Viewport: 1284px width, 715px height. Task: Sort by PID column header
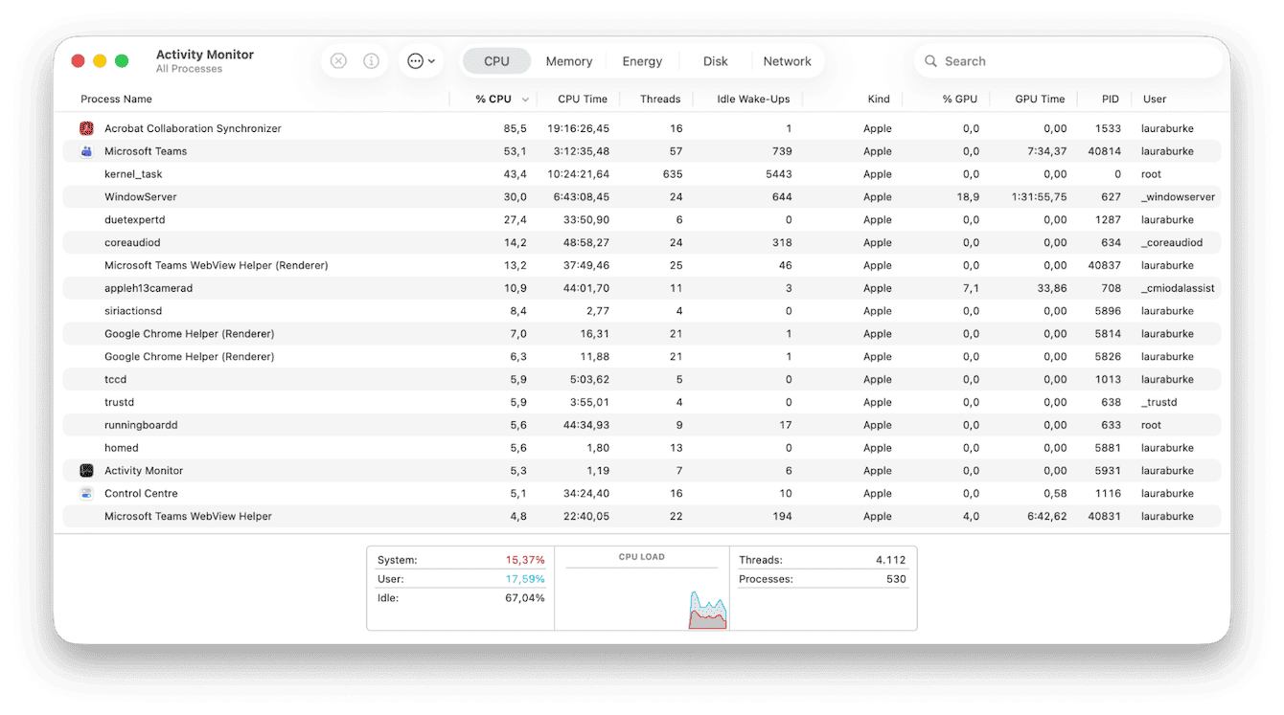pyautogui.click(x=1111, y=100)
